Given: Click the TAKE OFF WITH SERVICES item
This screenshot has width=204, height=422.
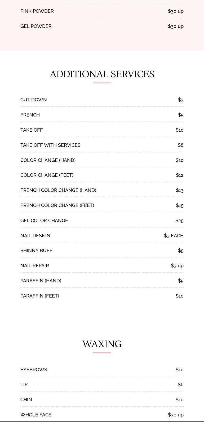Looking at the screenshot, I should click(x=50, y=145).
